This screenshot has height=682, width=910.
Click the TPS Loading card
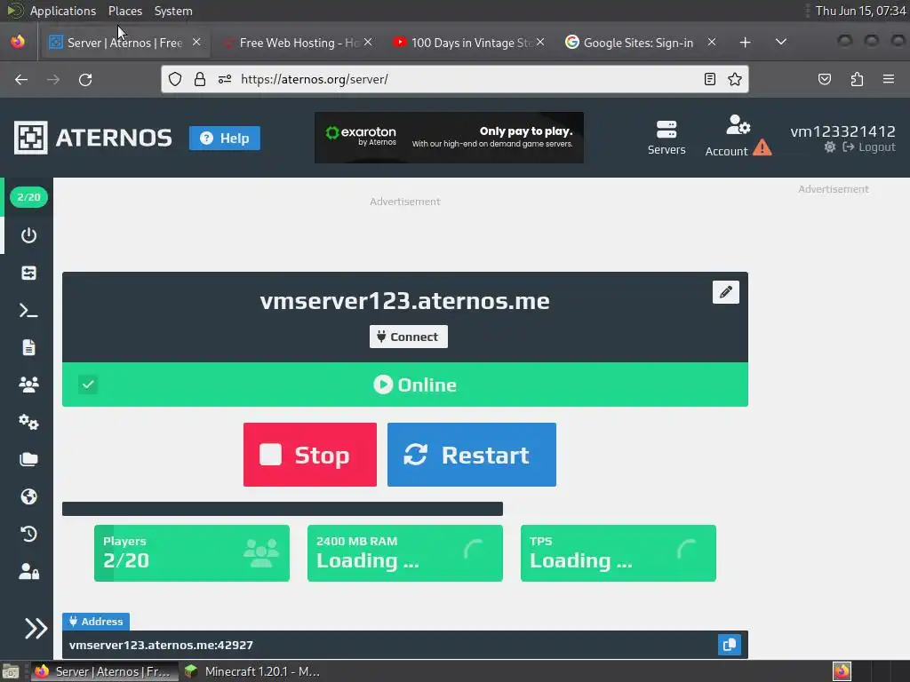619,553
